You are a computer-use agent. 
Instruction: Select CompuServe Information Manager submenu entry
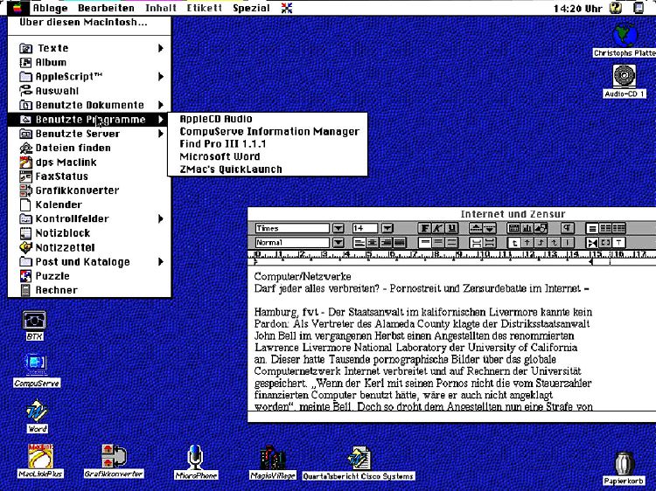coord(268,131)
